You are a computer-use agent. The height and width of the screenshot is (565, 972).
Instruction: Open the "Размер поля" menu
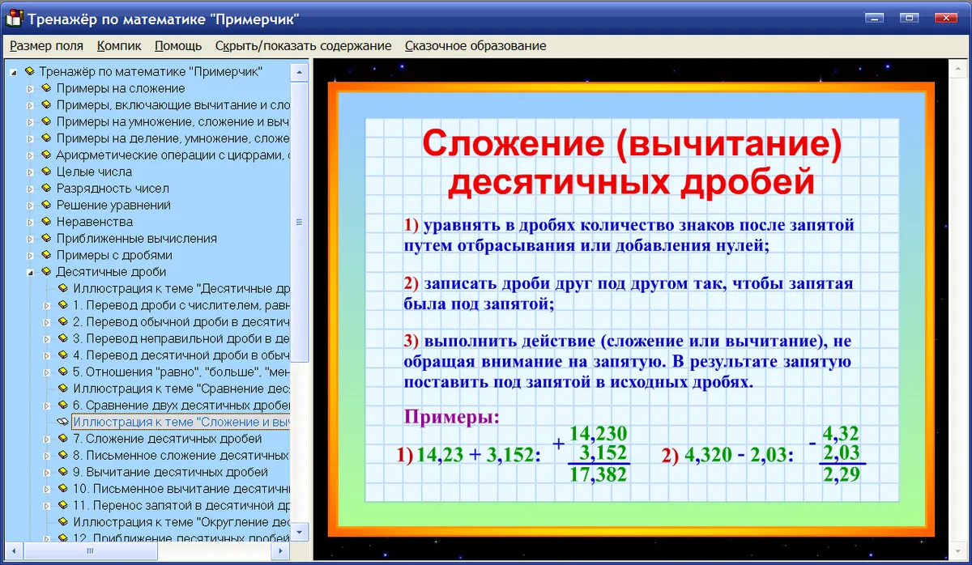[x=47, y=46]
